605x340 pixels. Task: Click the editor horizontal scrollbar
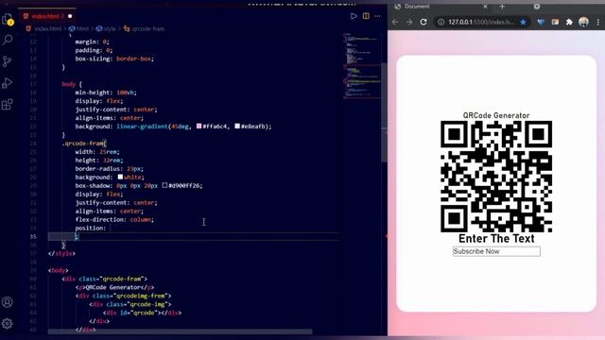[180, 331]
